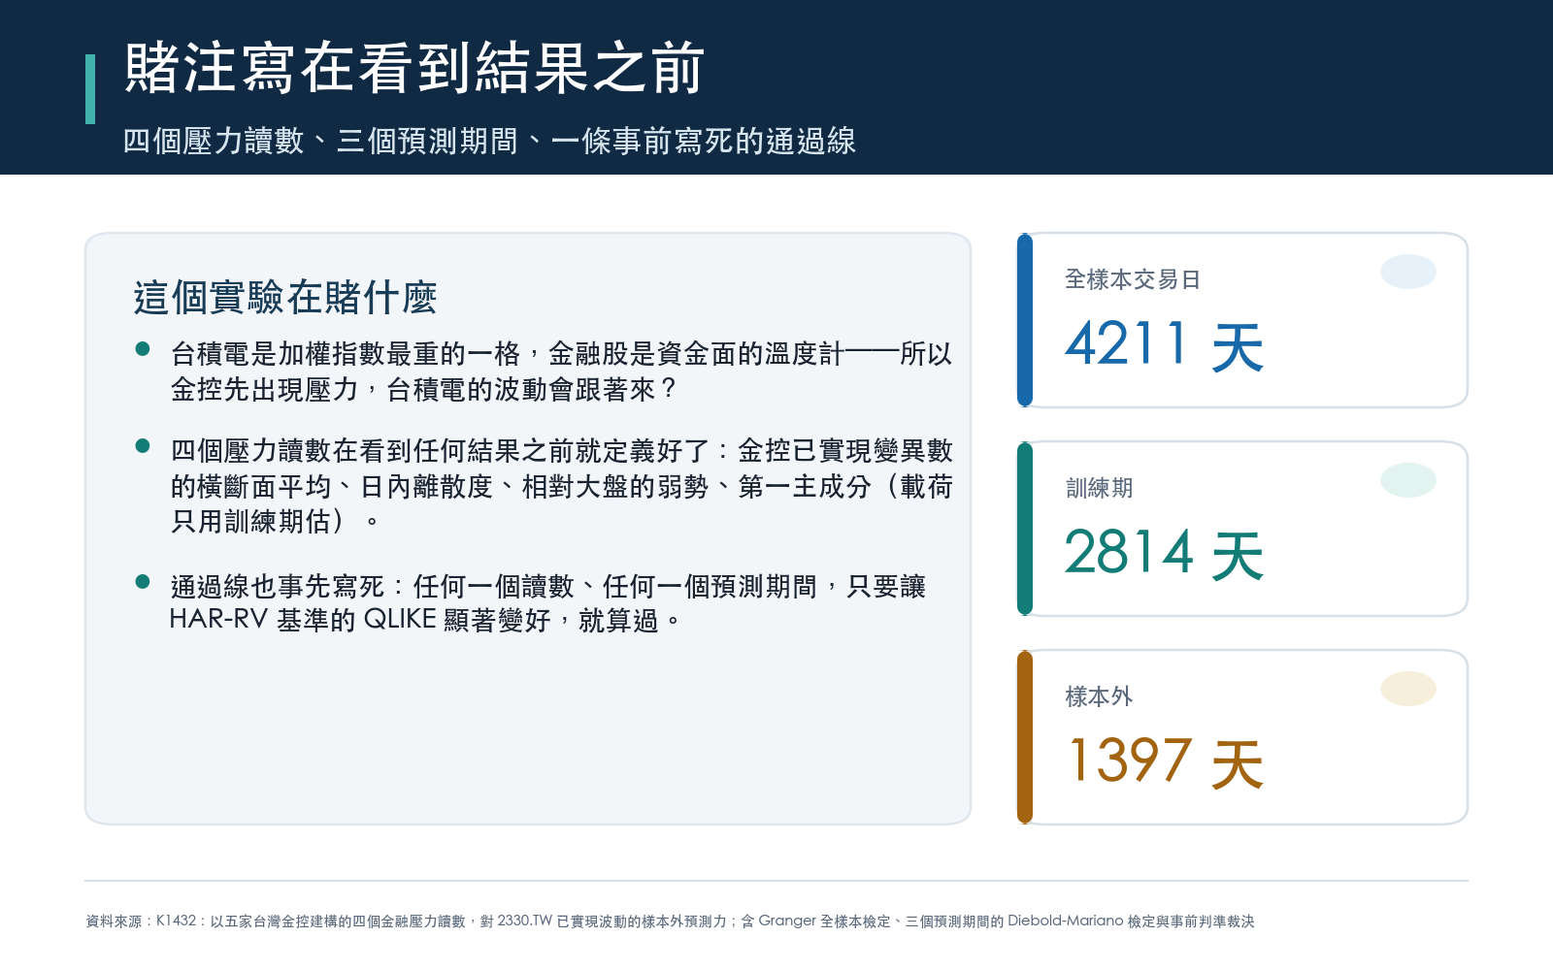Click the line 金控先出現壓力，台積電的波動會跟著來
Viewport: 1553px width, 970px height.
423,390
